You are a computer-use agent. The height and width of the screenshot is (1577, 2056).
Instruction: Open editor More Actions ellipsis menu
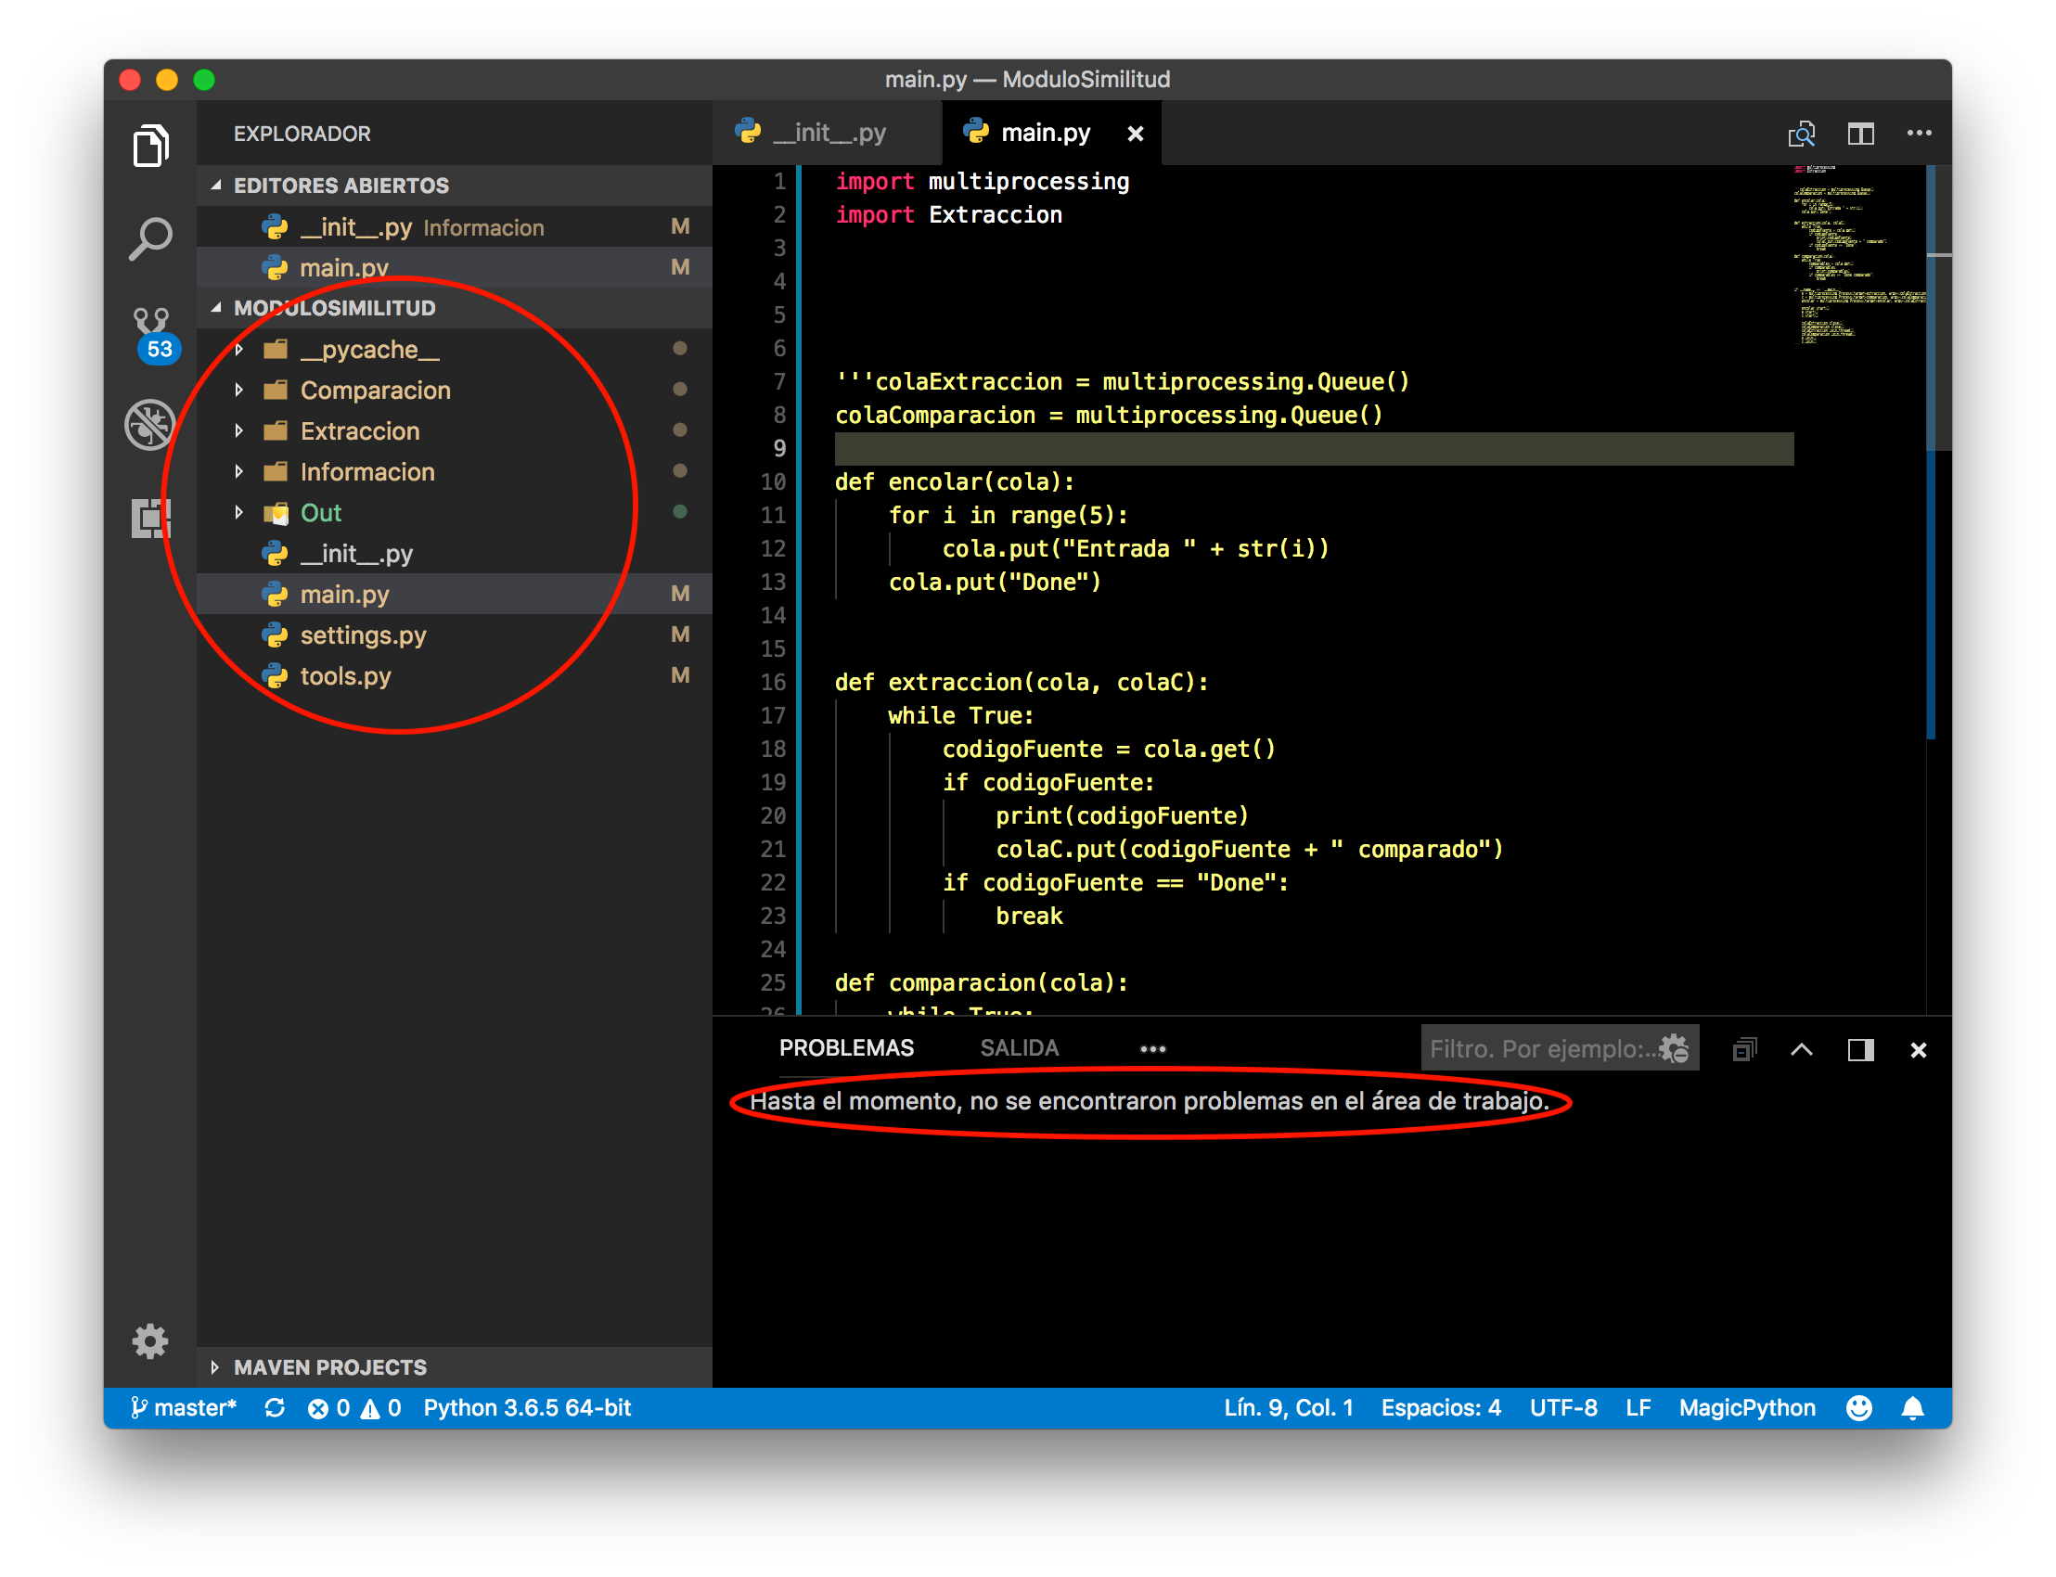click(x=1919, y=134)
